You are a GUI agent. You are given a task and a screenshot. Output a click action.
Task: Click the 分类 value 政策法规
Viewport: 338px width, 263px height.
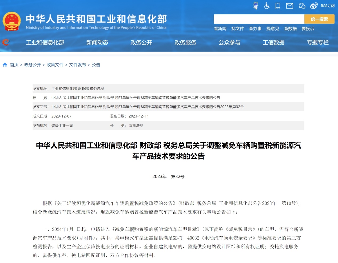(136, 126)
